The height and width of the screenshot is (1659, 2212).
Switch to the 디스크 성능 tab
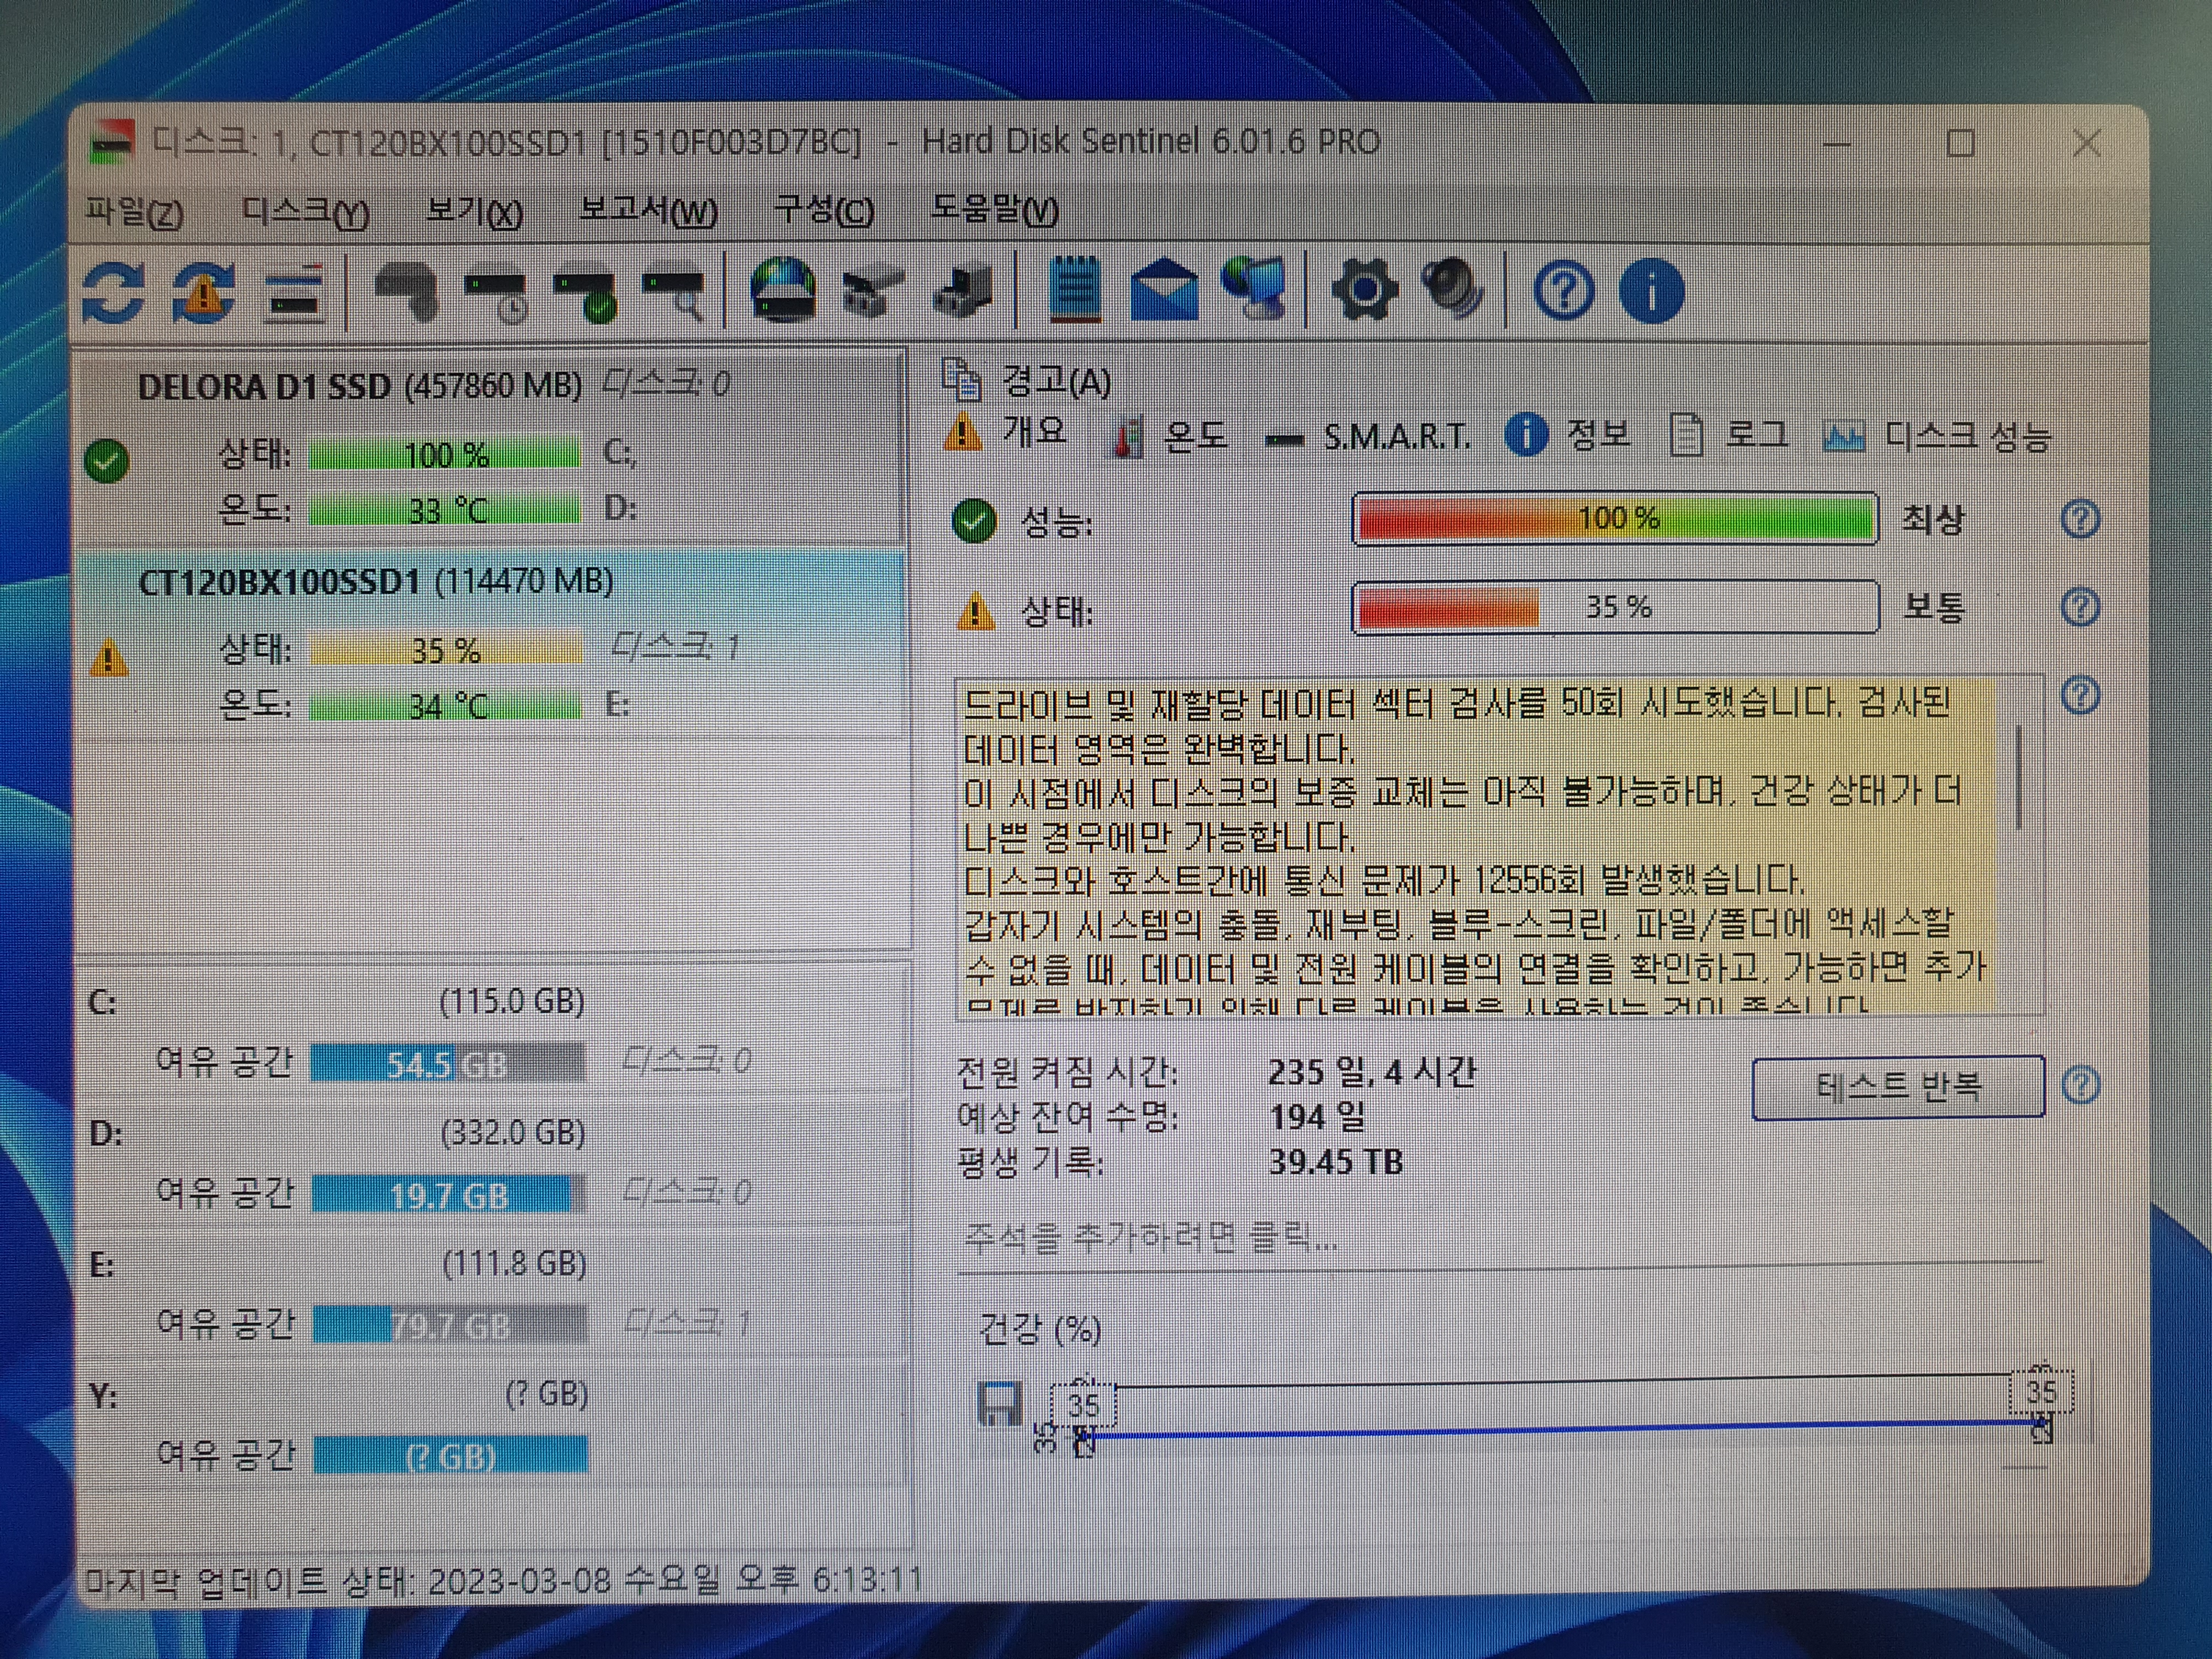(1937, 436)
